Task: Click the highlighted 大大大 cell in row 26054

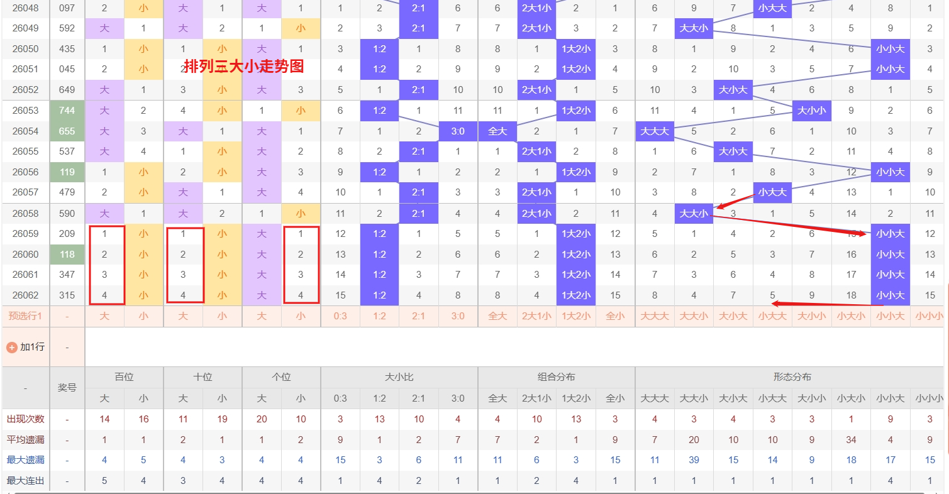Action: (655, 131)
